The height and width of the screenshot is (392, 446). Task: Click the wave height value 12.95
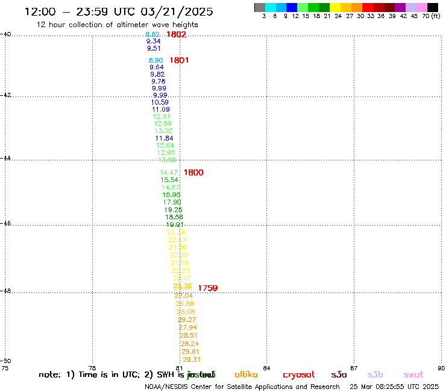click(166, 153)
